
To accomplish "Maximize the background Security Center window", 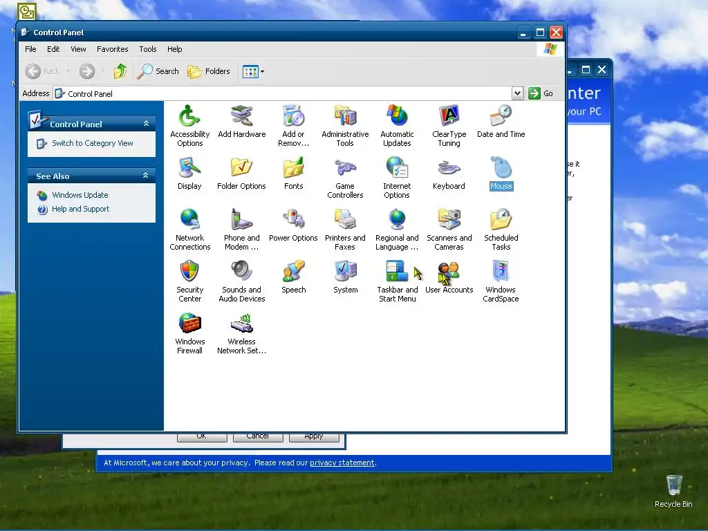I will click(586, 70).
